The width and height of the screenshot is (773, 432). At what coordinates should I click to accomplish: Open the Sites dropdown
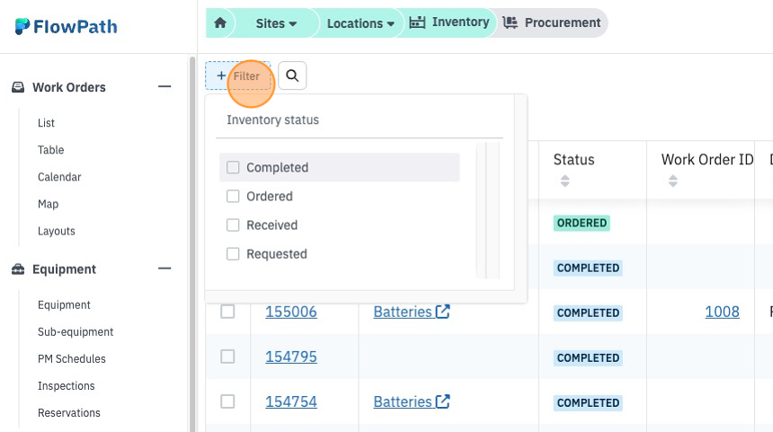[x=276, y=23]
